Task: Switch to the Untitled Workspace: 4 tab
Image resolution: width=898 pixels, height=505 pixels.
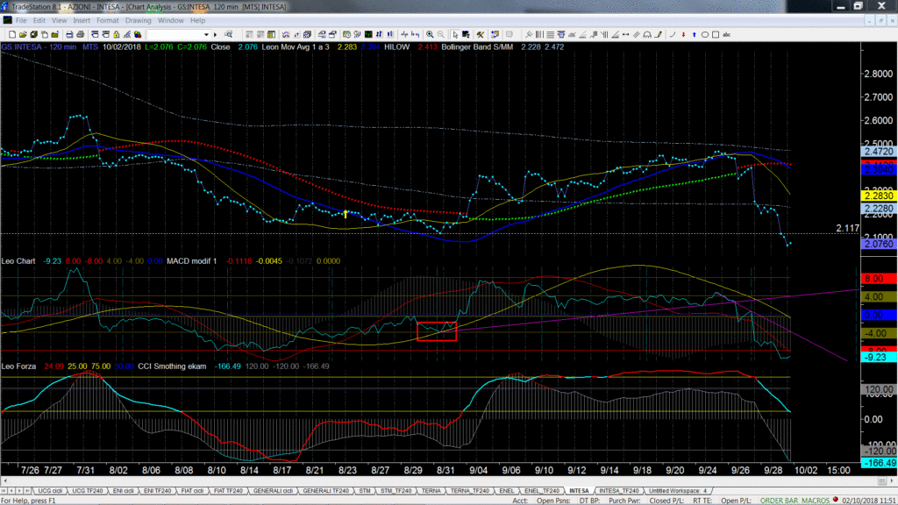Action: click(678, 491)
